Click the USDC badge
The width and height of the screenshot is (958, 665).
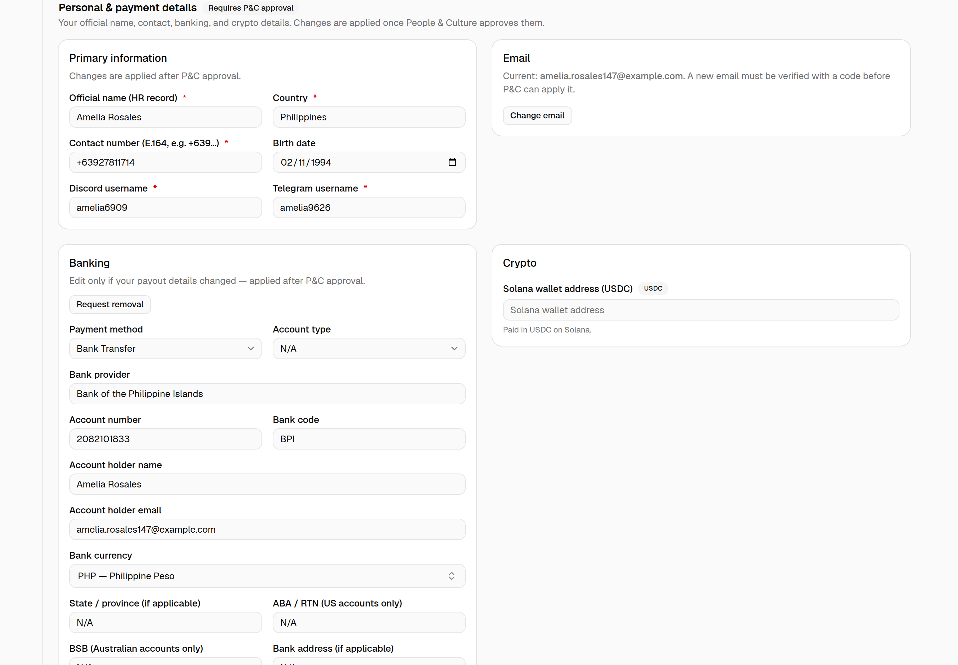point(653,288)
